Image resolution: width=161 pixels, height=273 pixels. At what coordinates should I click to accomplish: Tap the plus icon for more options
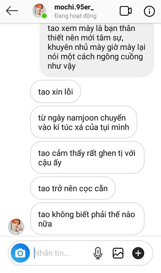[x=138, y=253]
